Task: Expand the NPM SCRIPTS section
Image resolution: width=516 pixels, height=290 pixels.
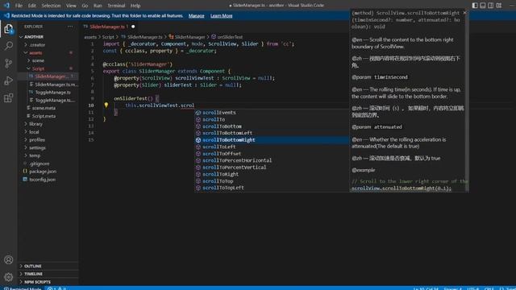Action: coord(48,282)
